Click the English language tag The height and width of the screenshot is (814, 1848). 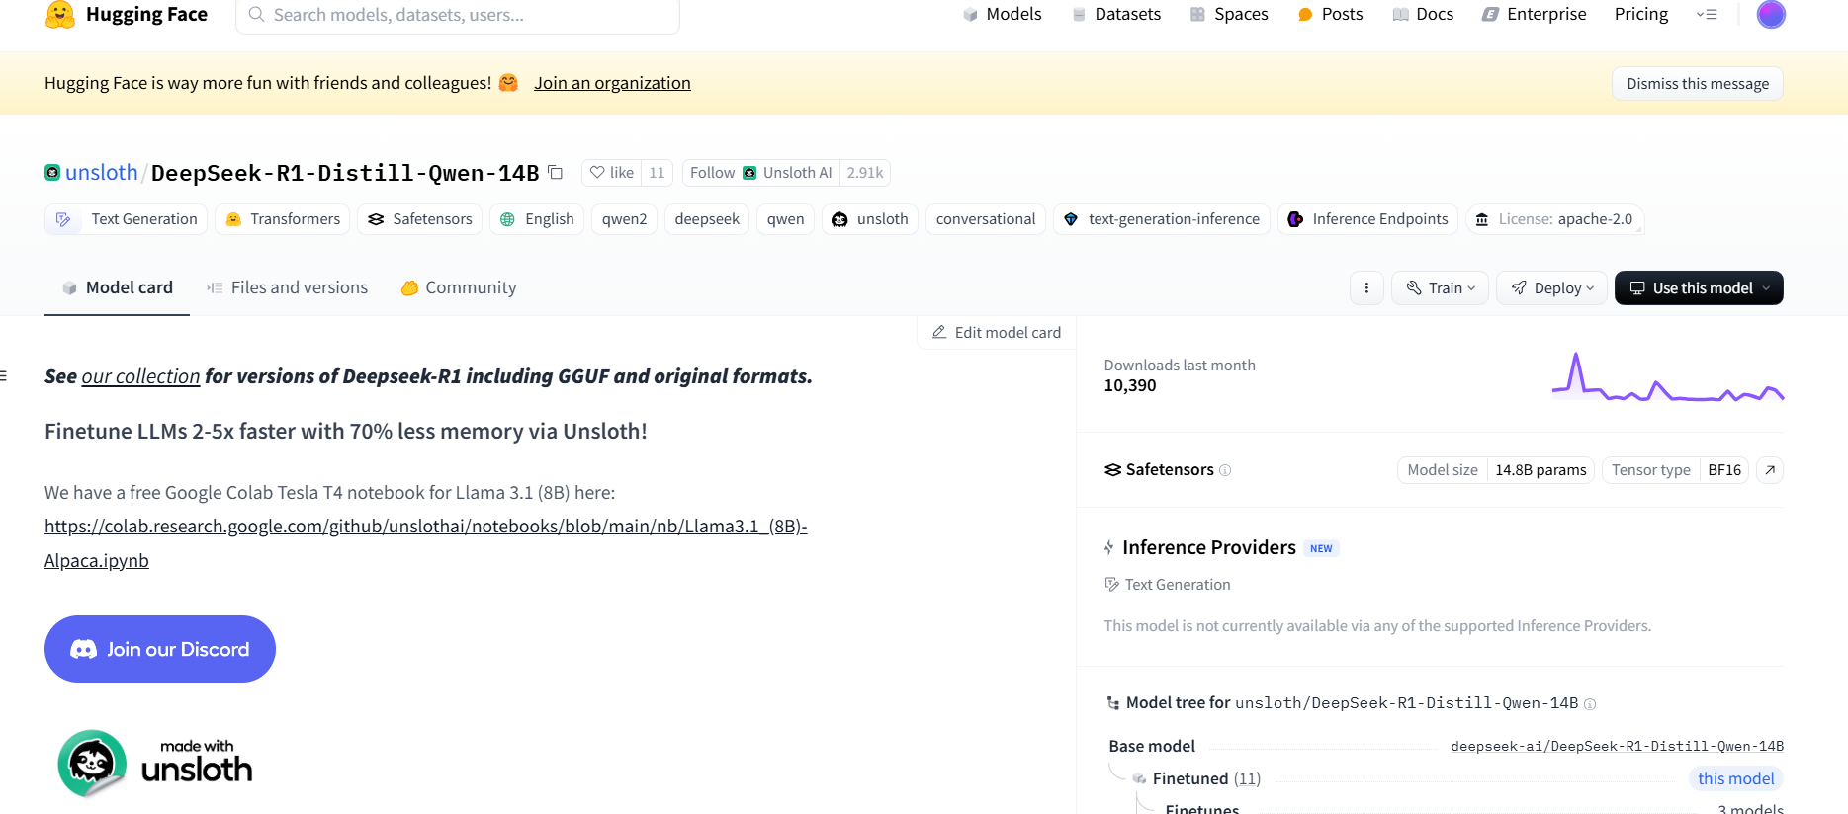coord(537,219)
